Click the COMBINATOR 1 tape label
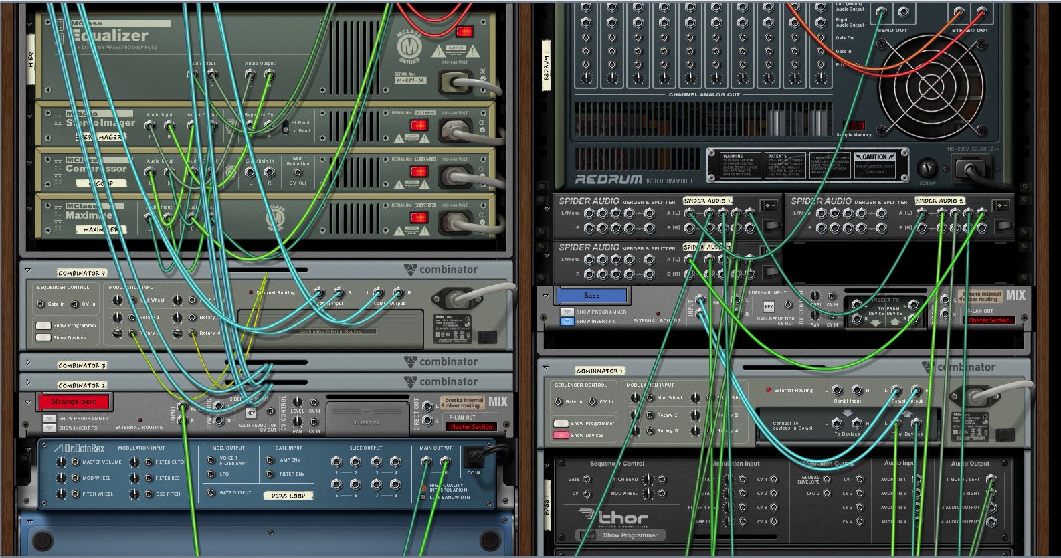 pyautogui.click(x=599, y=370)
